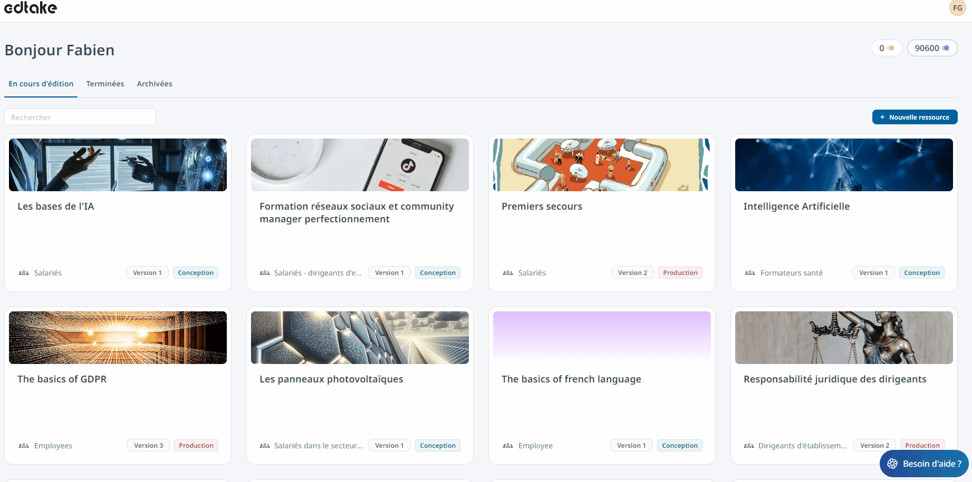The width and height of the screenshot is (972, 482).
Task: Switch to the Archivées tab
Action: point(155,84)
